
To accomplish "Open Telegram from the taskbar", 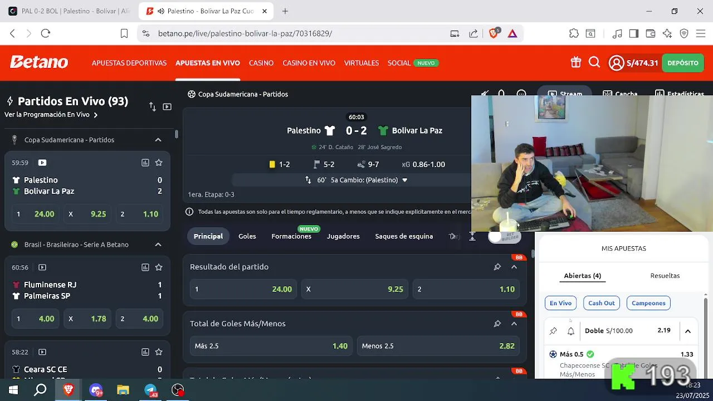I will pos(150,390).
